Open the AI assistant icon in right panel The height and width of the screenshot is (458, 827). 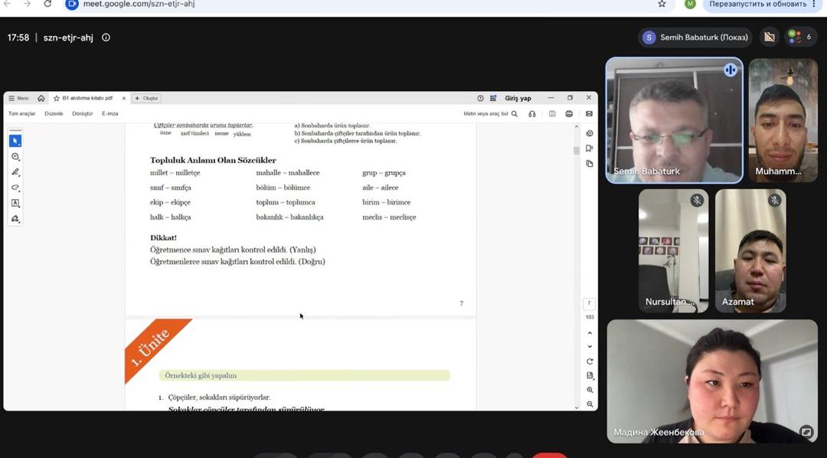tap(590, 133)
